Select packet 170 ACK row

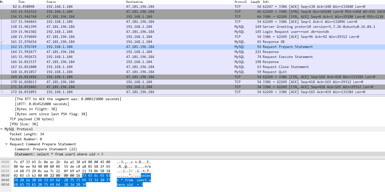pyautogui.click(x=192, y=82)
